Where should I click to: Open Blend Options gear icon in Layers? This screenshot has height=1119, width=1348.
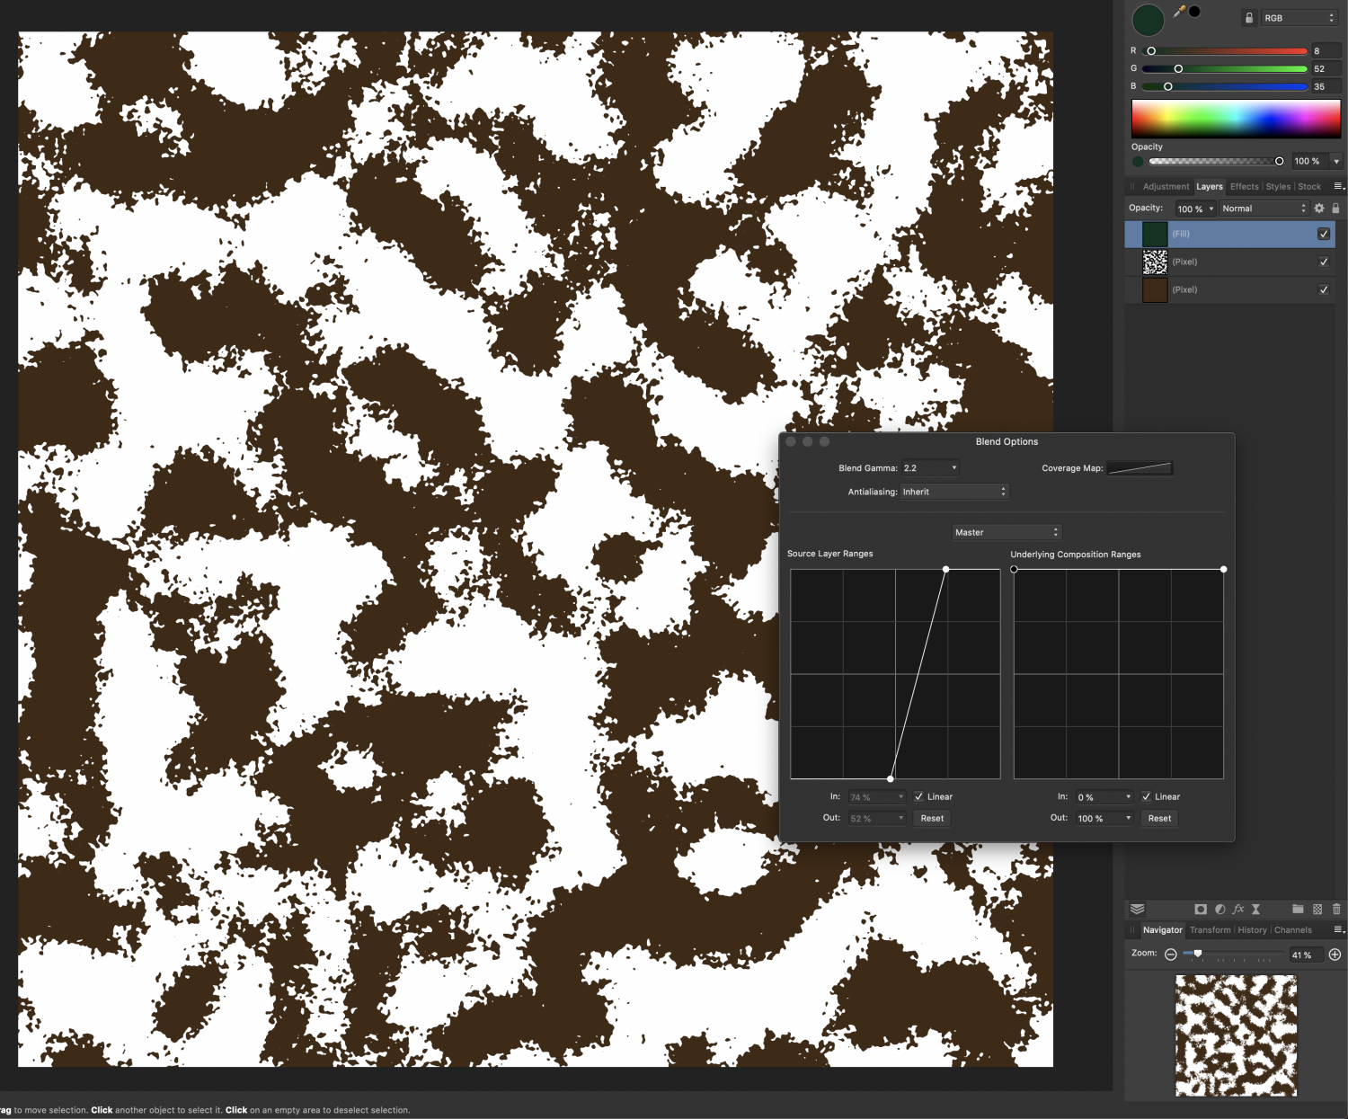pos(1319,209)
